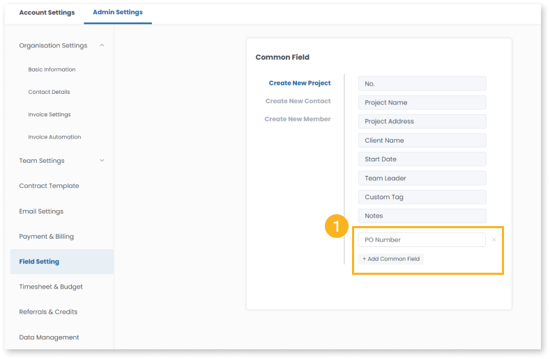The width and height of the screenshot is (550, 359).
Task: Expand Team Settings chevron
Action: (x=102, y=161)
